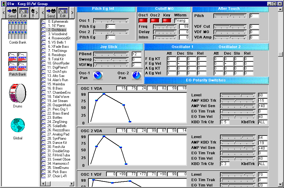Image resolution: width=284 pixels, height=188 pixels.
Task: Click patch icon beside 29. Dance Kit
Action: coord(43,143)
